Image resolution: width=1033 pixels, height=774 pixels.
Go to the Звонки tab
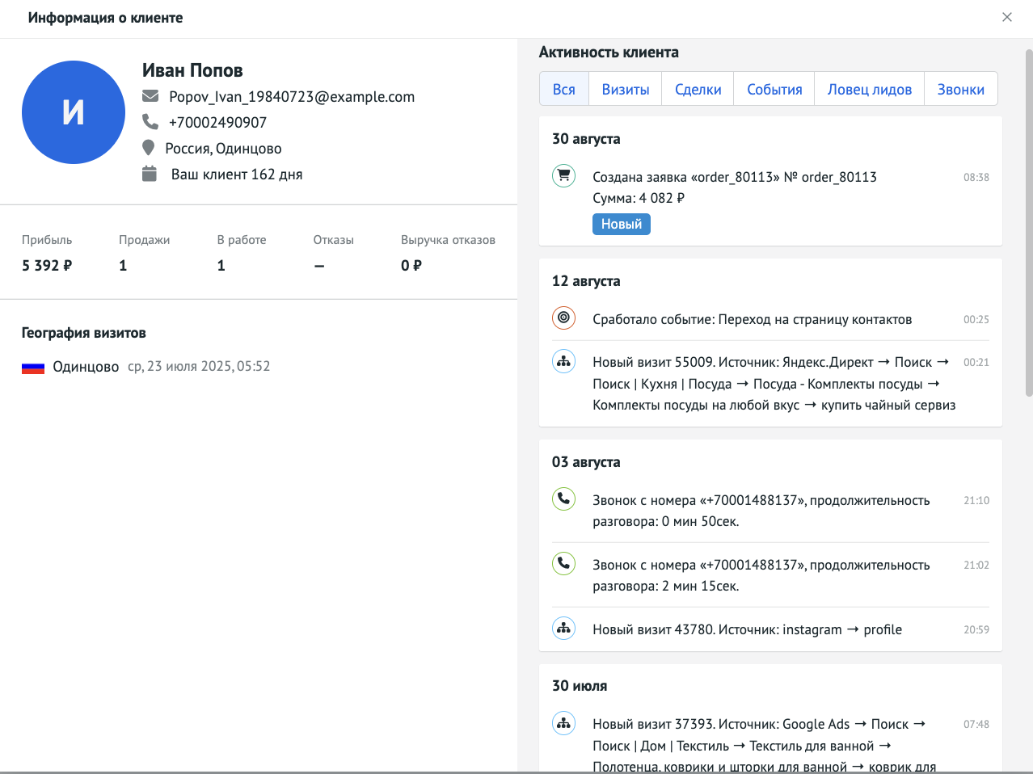click(960, 89)
